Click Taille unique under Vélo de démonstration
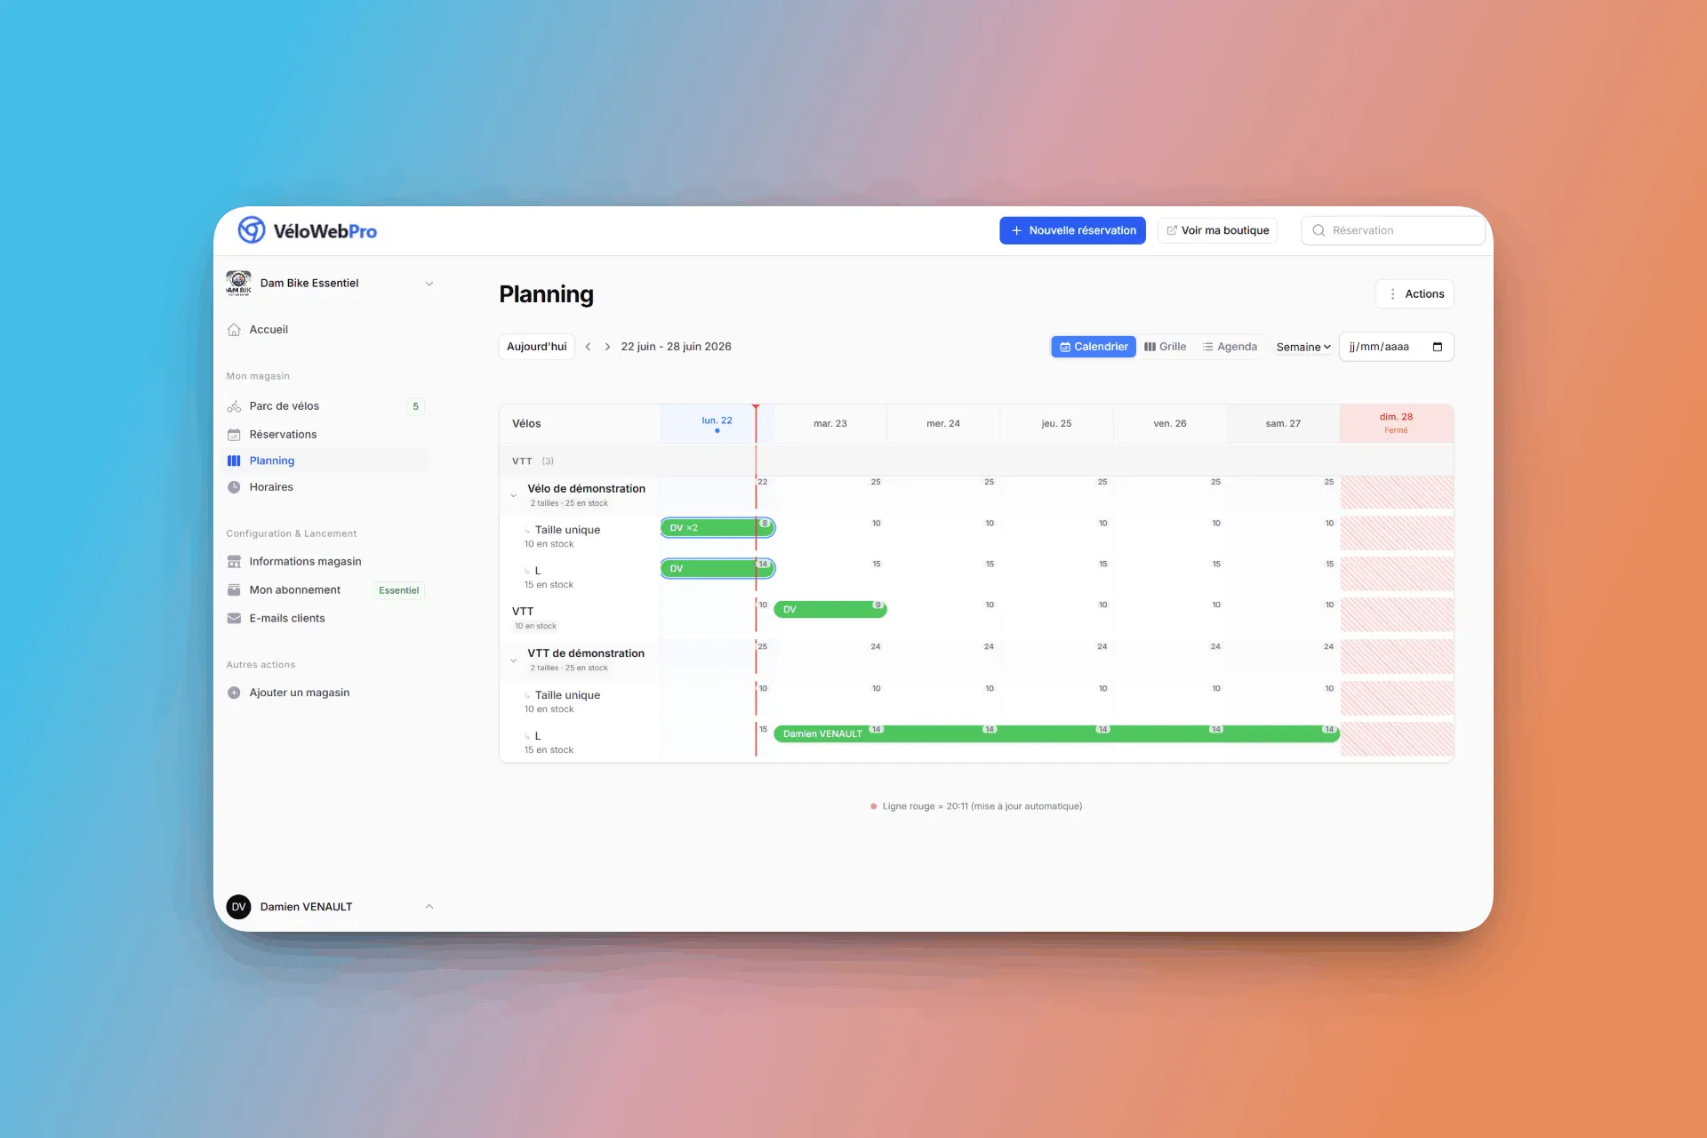This screenshot has width=1707, height=1138. (x=567, y=530)
